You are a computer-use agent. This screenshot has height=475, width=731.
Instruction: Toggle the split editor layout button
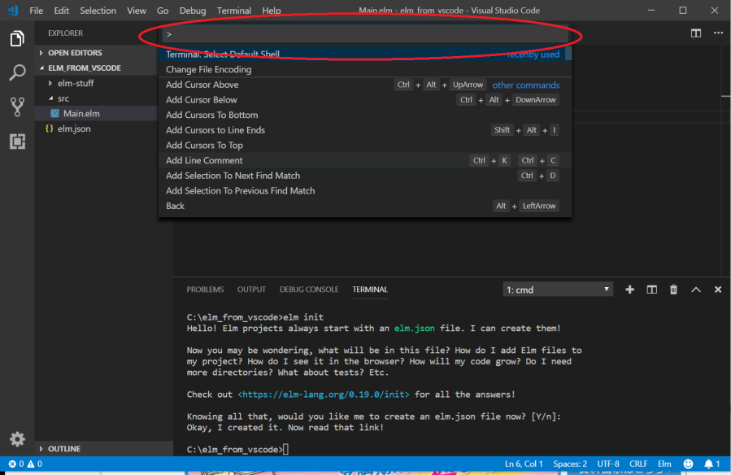pos(696,33)
